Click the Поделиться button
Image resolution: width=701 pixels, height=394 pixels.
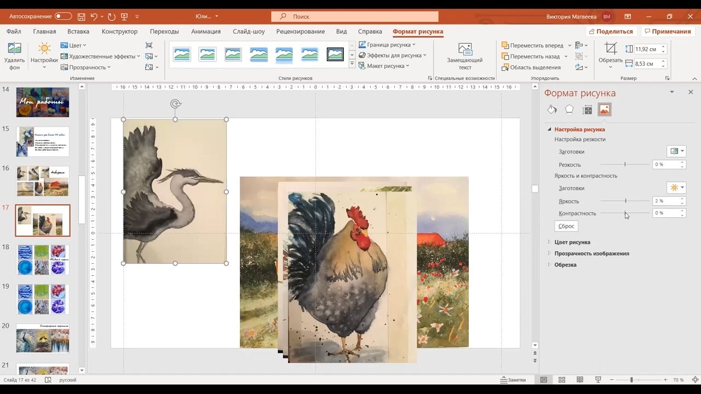[612, 31]
